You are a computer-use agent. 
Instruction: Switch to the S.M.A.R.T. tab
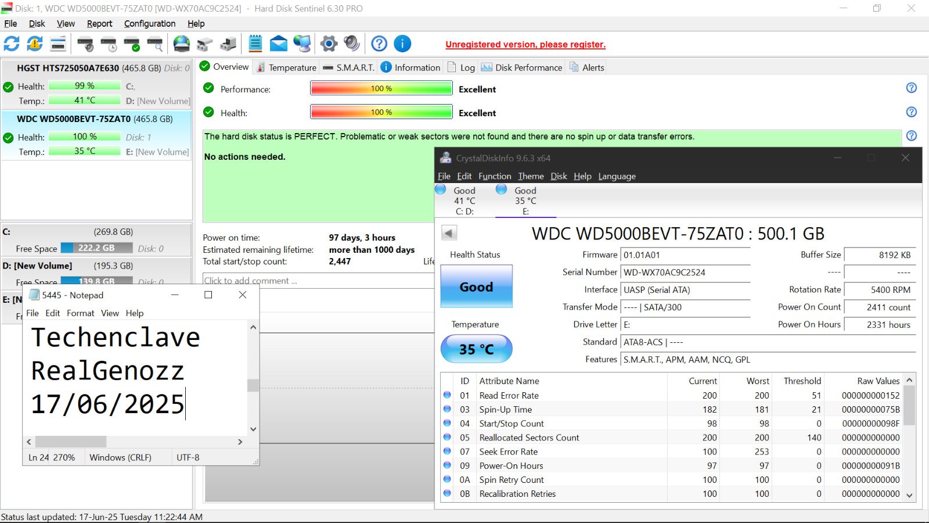(348, 67)
